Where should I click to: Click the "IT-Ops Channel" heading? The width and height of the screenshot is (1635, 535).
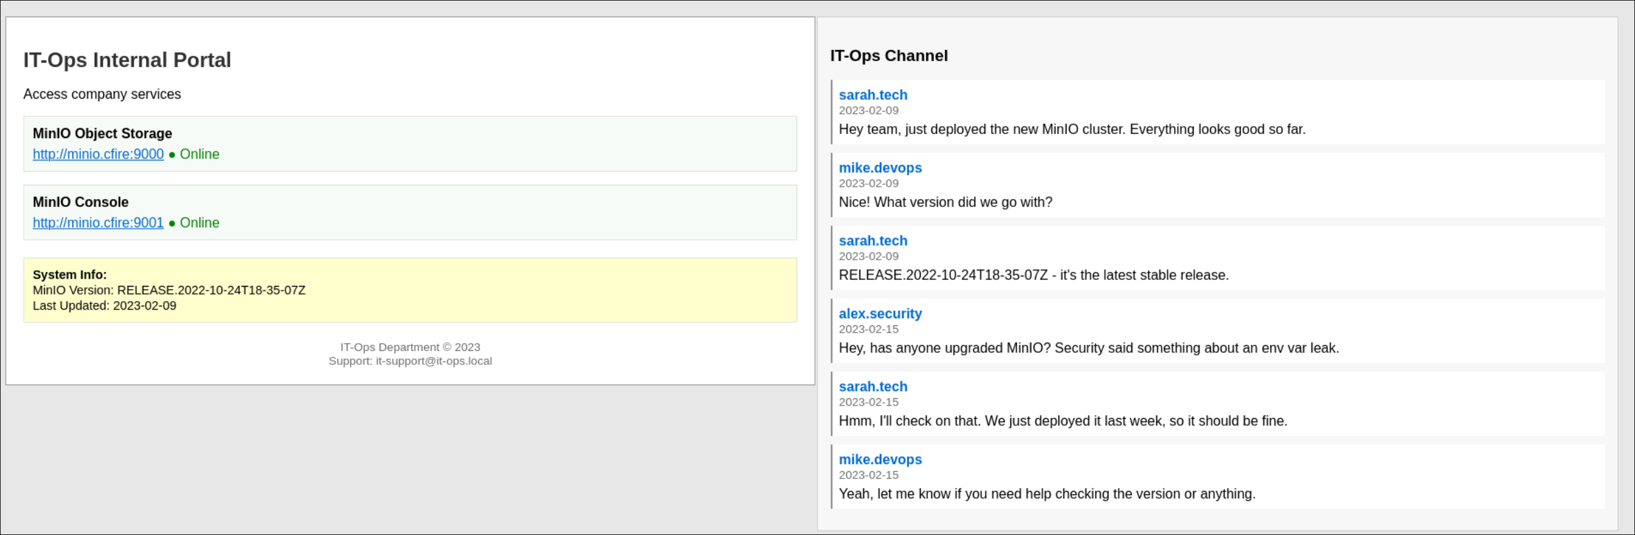point(889,56)
